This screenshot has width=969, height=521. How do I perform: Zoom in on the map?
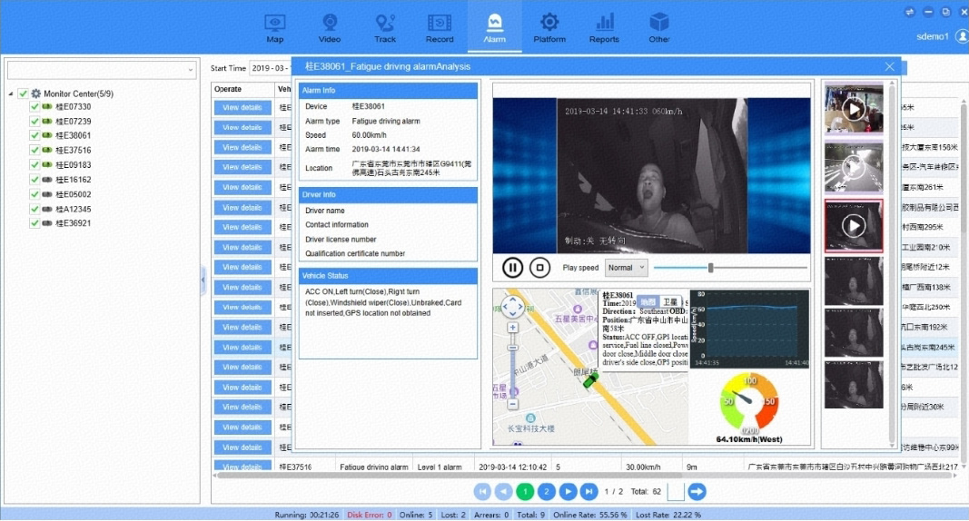point(512,328)
